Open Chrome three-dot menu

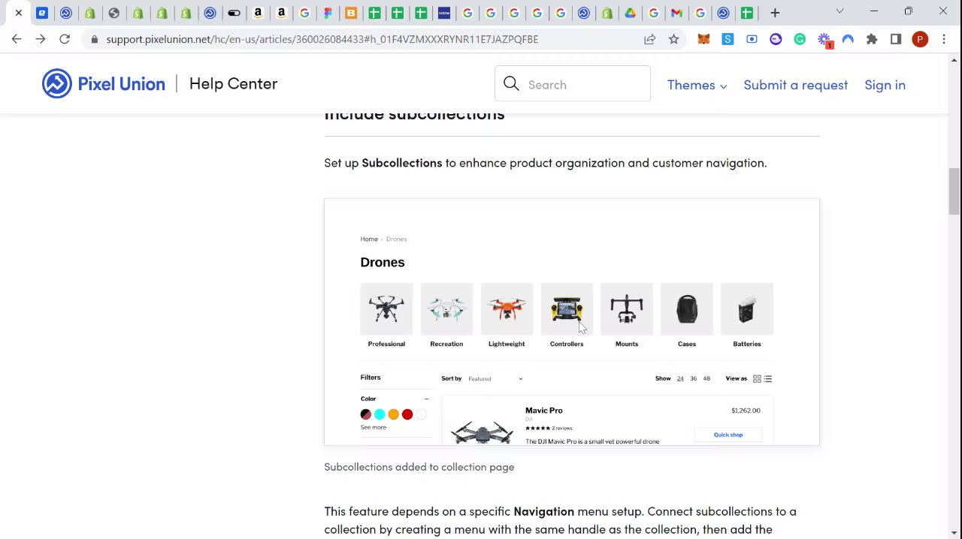[x=944, y=39]
